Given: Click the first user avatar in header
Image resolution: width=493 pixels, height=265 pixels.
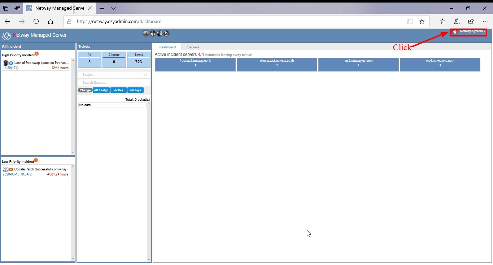Looking at the screenshot, I should [146, 34].
